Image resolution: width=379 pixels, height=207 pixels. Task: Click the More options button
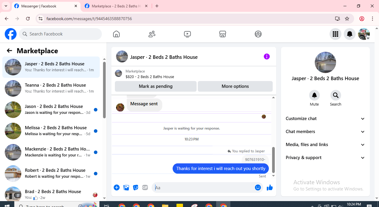point(235,86)
